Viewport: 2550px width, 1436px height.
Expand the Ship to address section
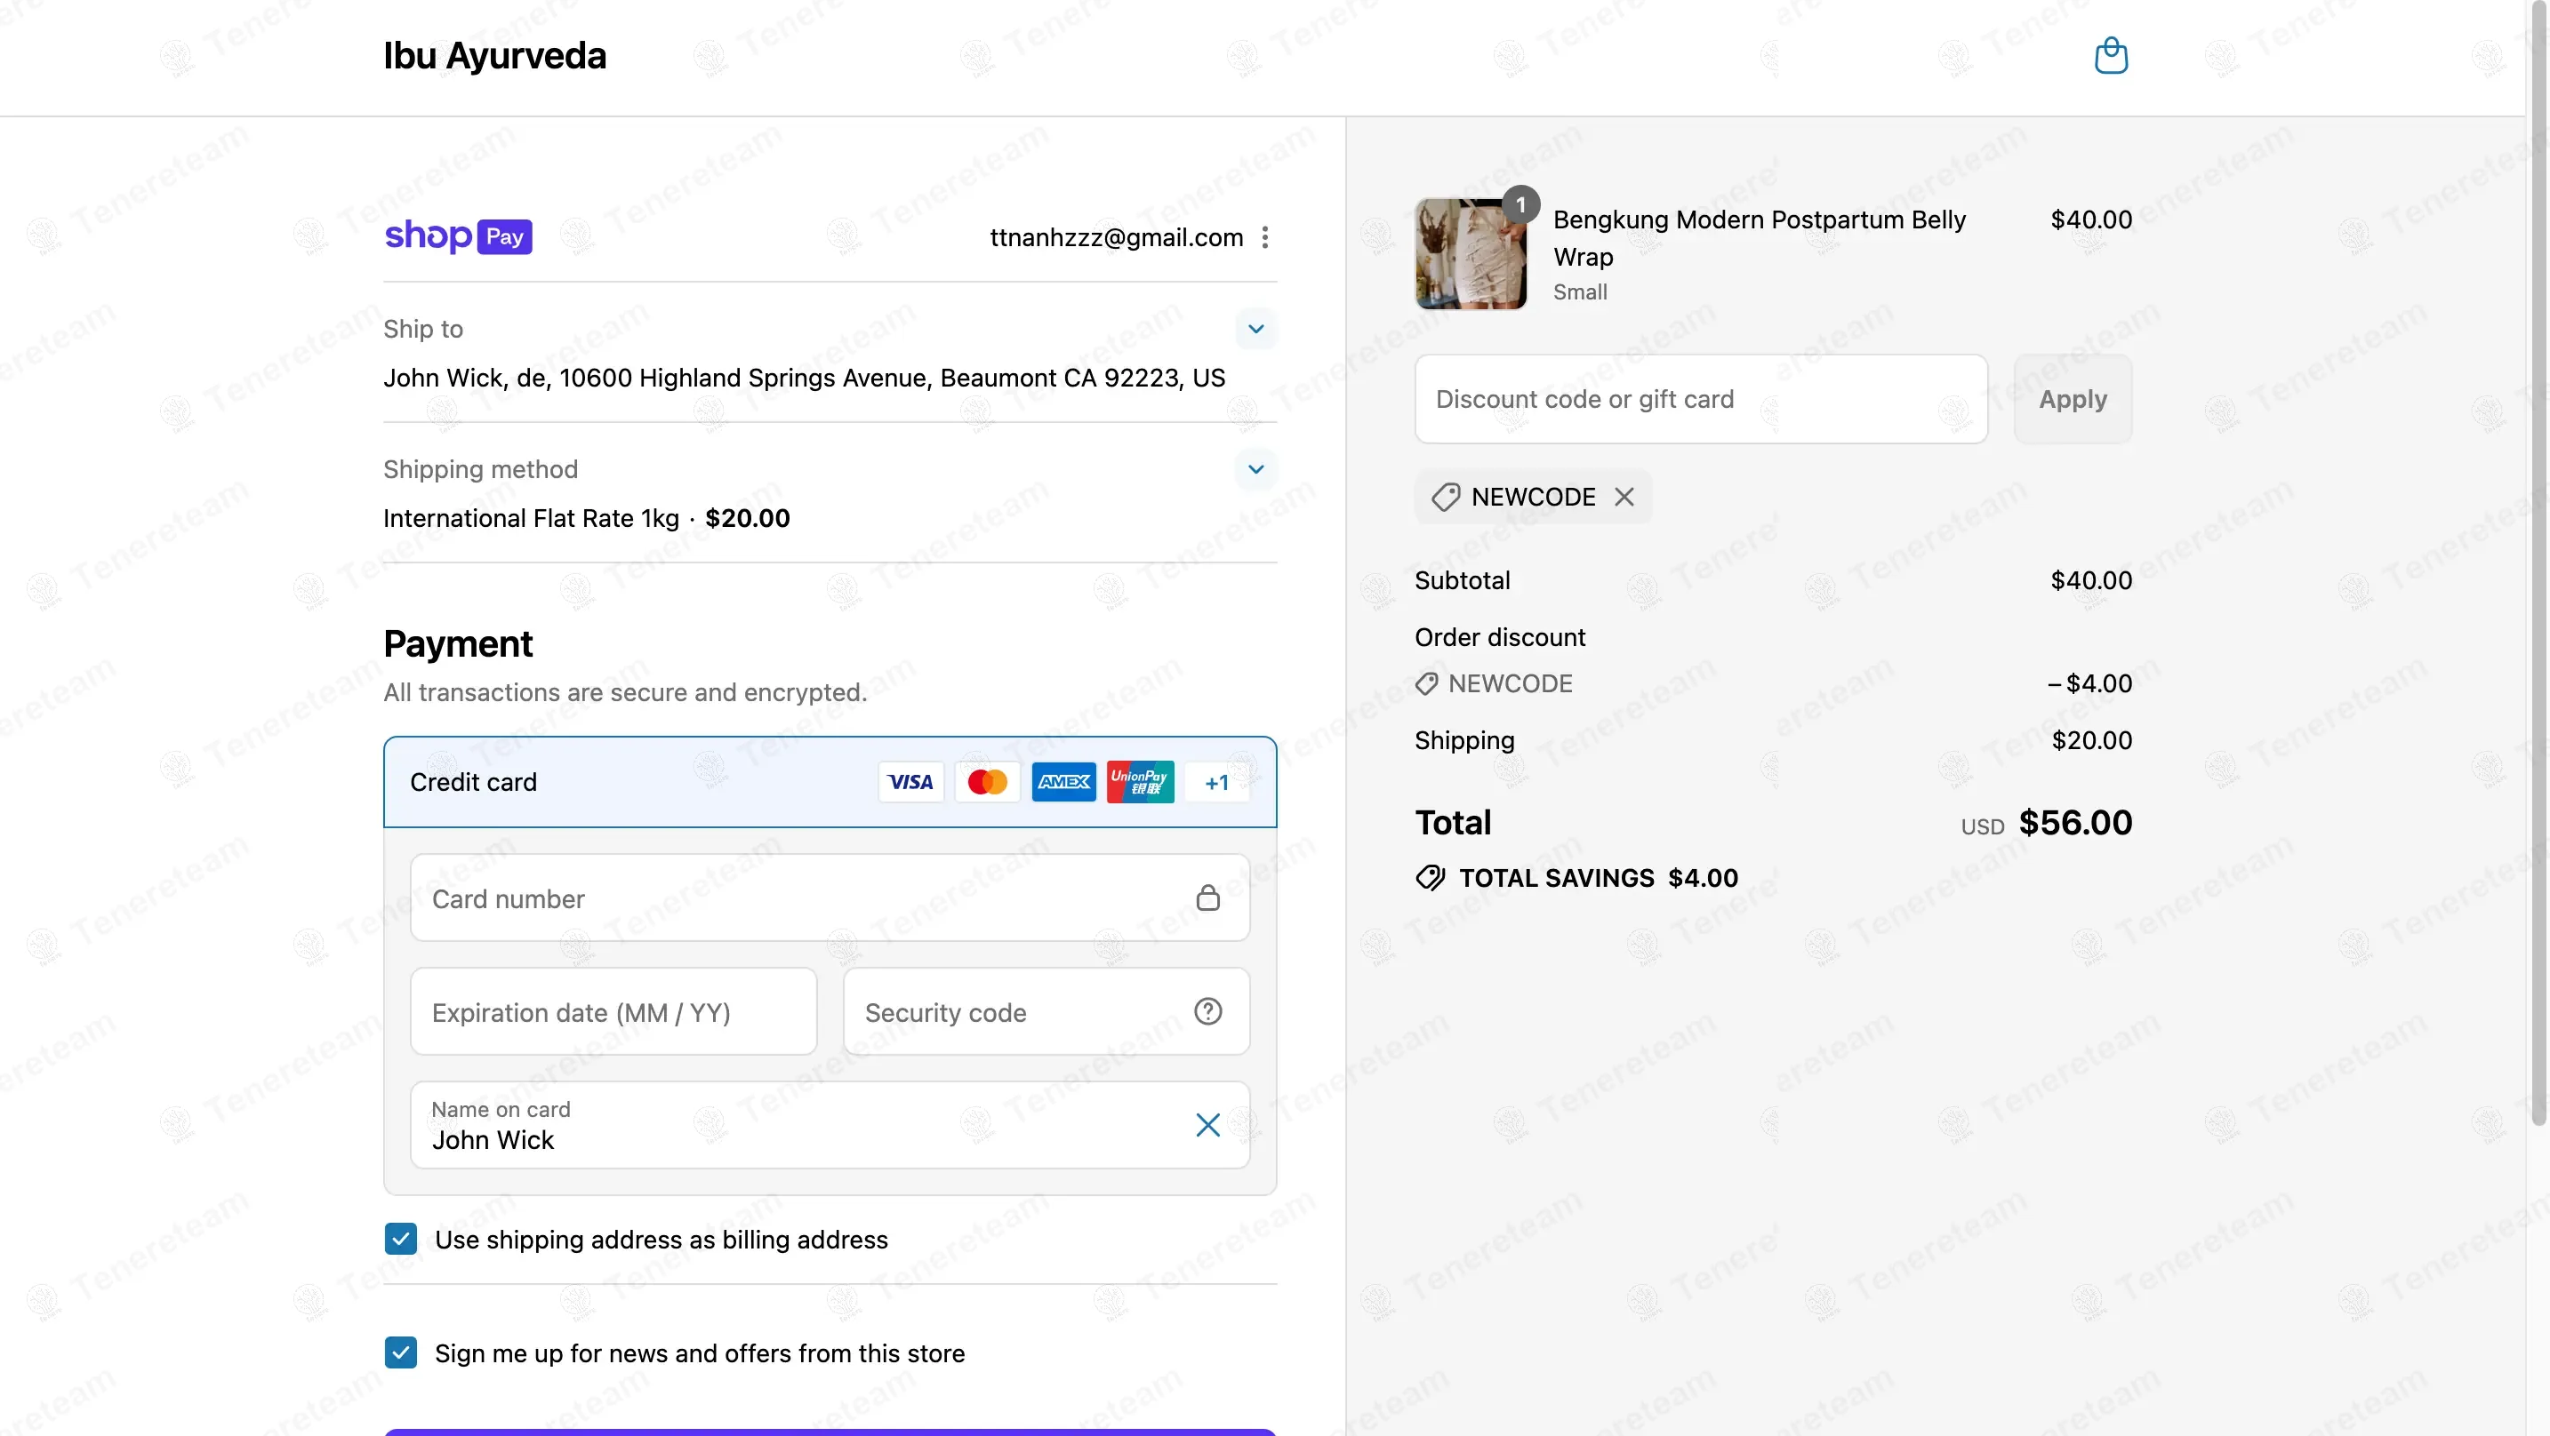click(x=1256, y=329)
